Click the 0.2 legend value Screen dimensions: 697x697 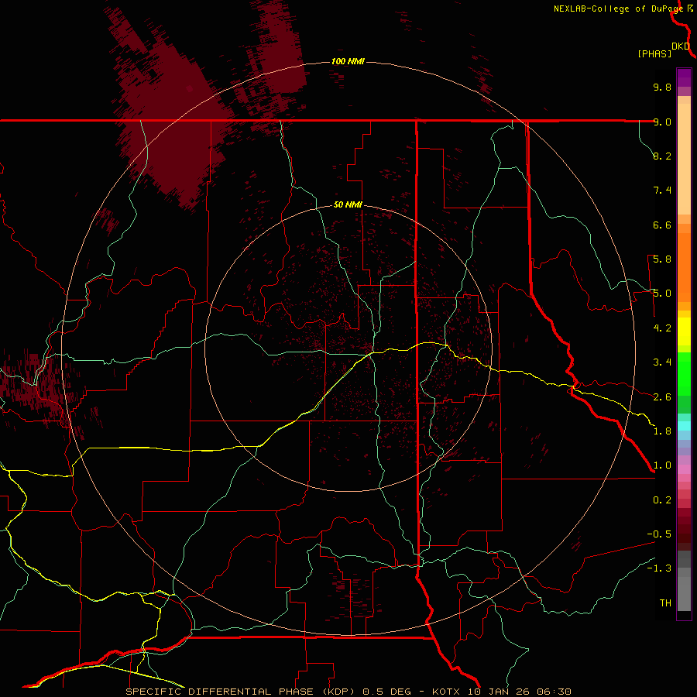662,500
